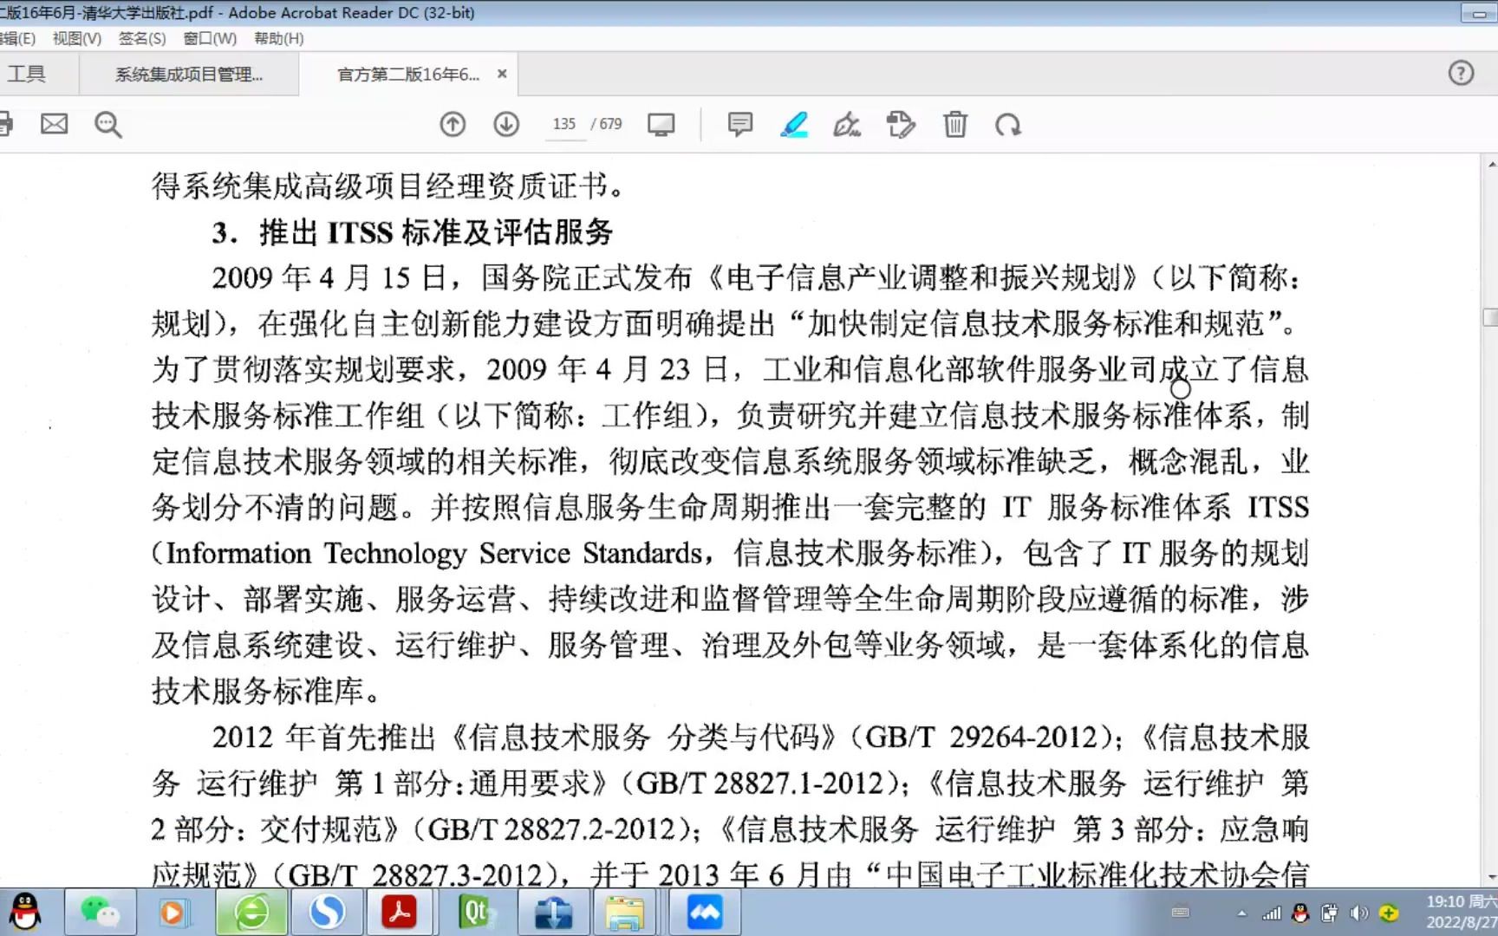The height and width of the screenshot is (936, 1498).
Task: Go to next page arrow
Action: [x=506, y=124]
